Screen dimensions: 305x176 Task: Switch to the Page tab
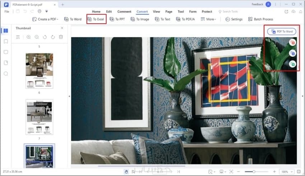[169, 11]
